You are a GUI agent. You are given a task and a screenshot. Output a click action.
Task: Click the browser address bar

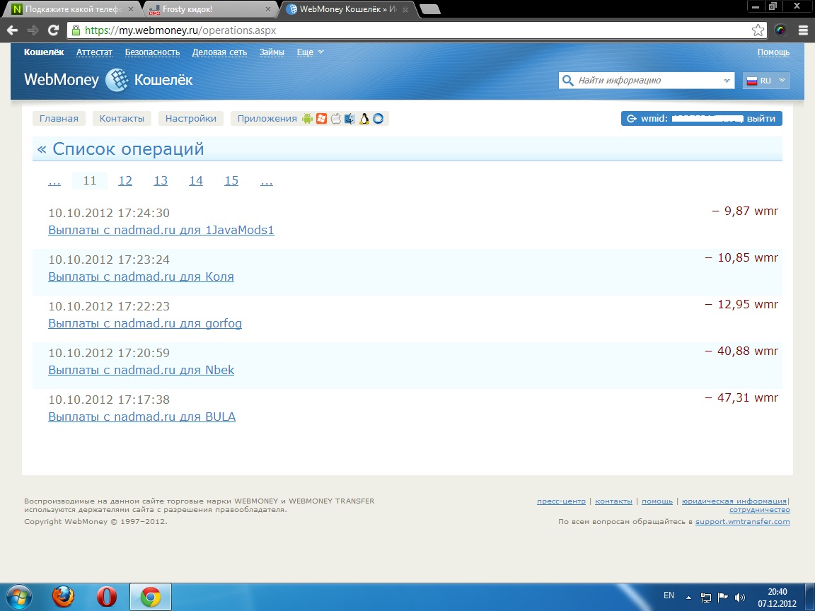(x=416, y=30)
